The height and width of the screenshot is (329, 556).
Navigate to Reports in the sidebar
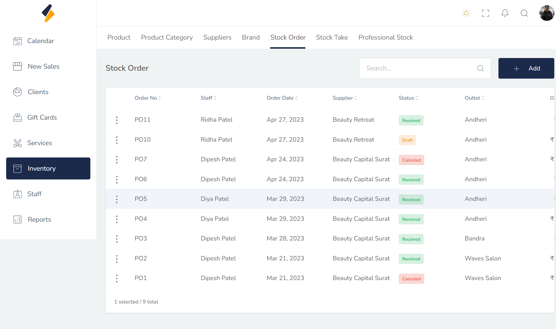click(x=39, y=220)
